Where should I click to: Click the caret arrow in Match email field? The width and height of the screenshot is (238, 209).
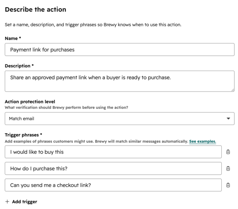(228, 118)
